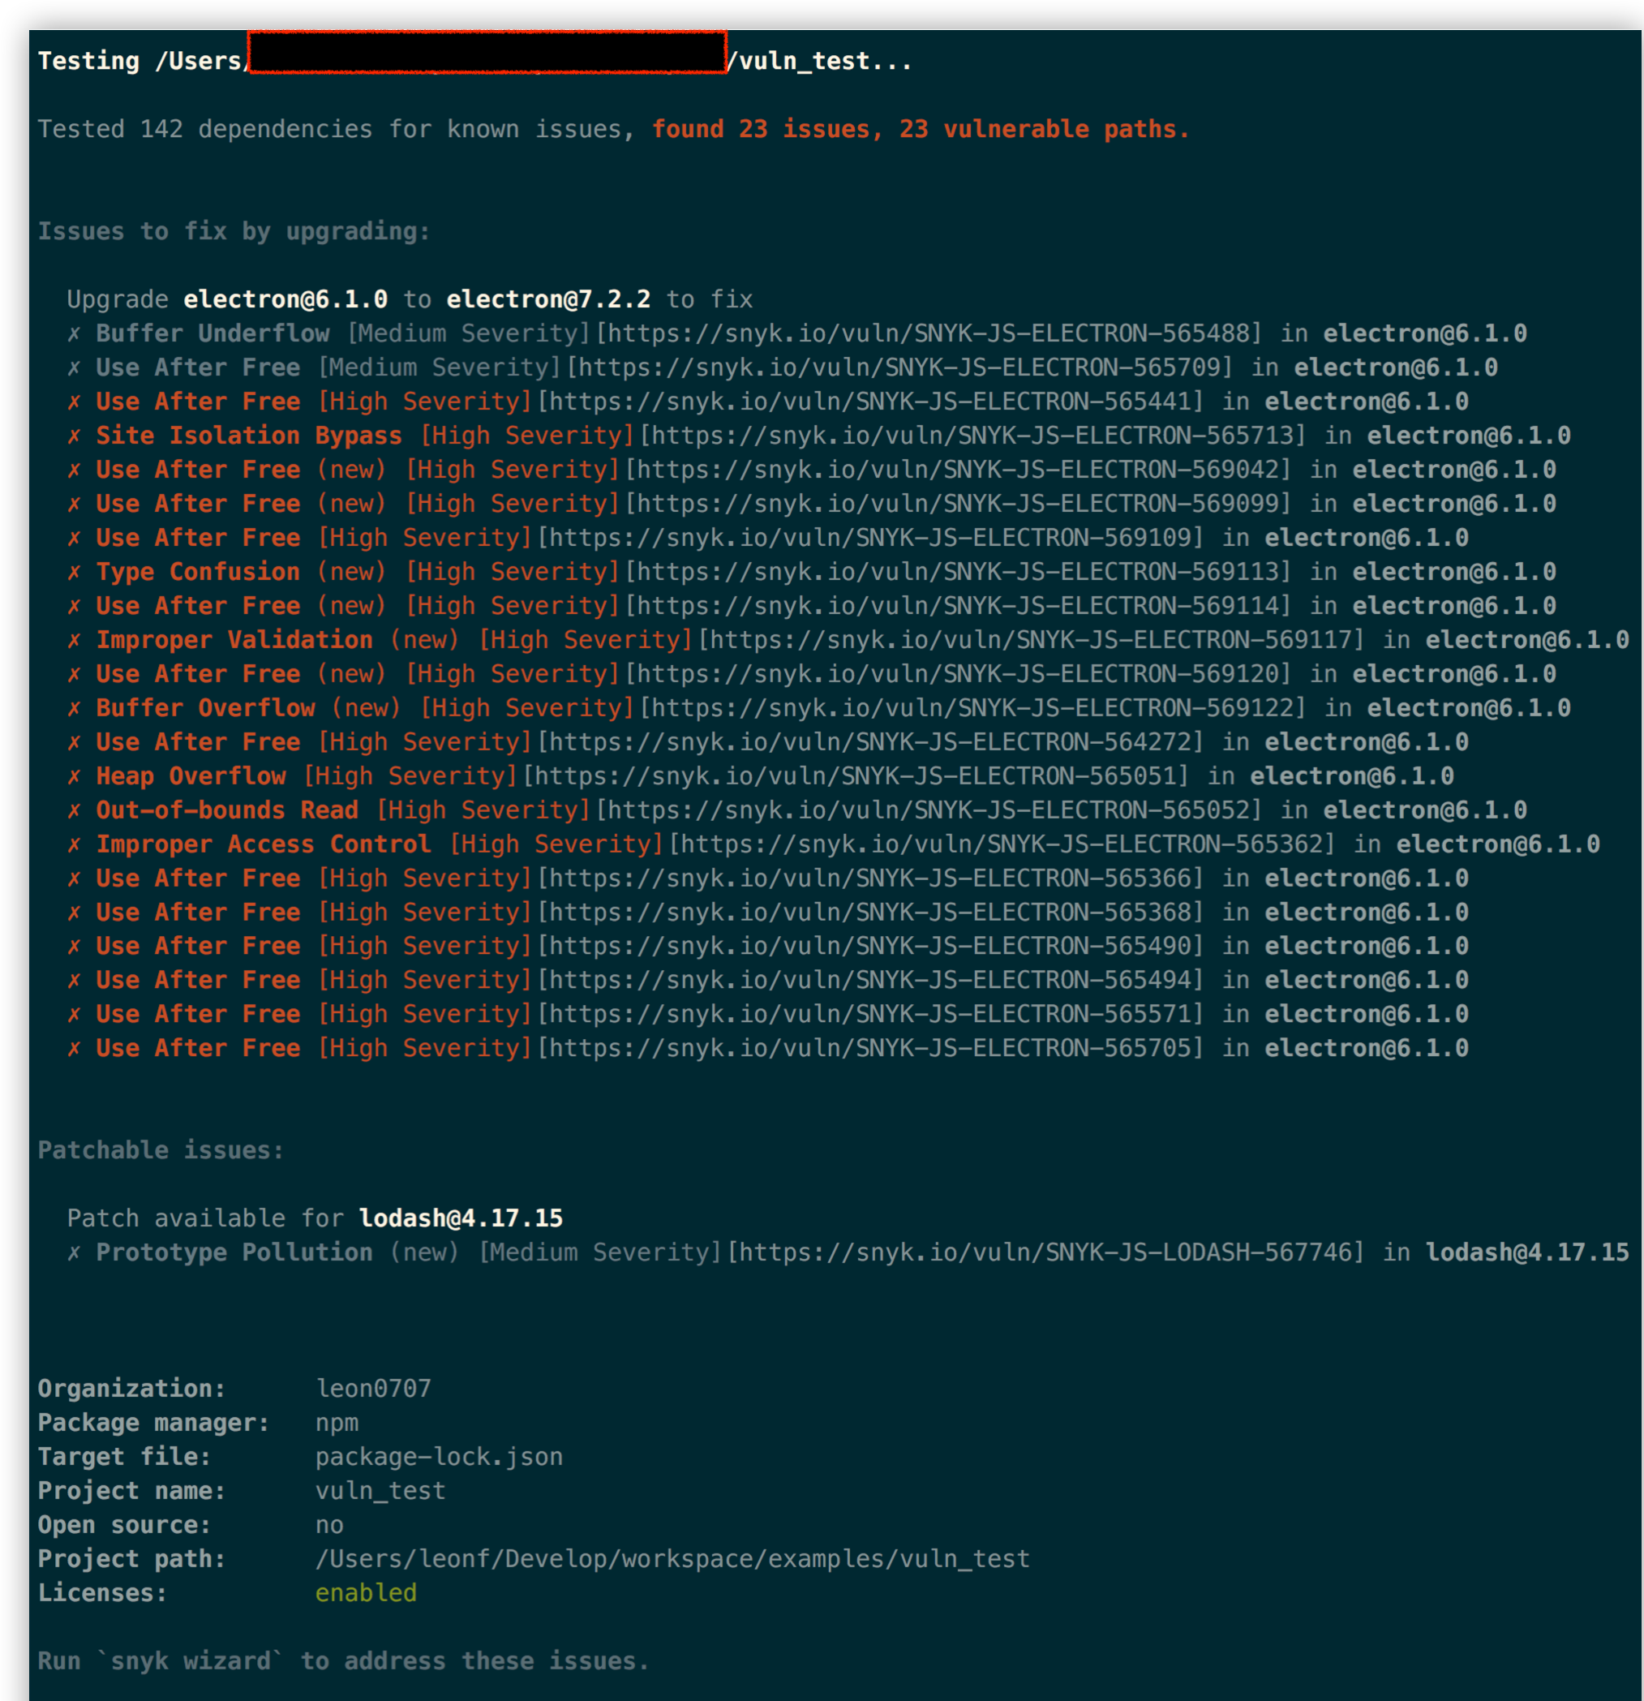1644x1701 pixels.
Task: Open the SNYK-JS-ELECTRON-565488 vulnerability link
Action: [929, 333]
